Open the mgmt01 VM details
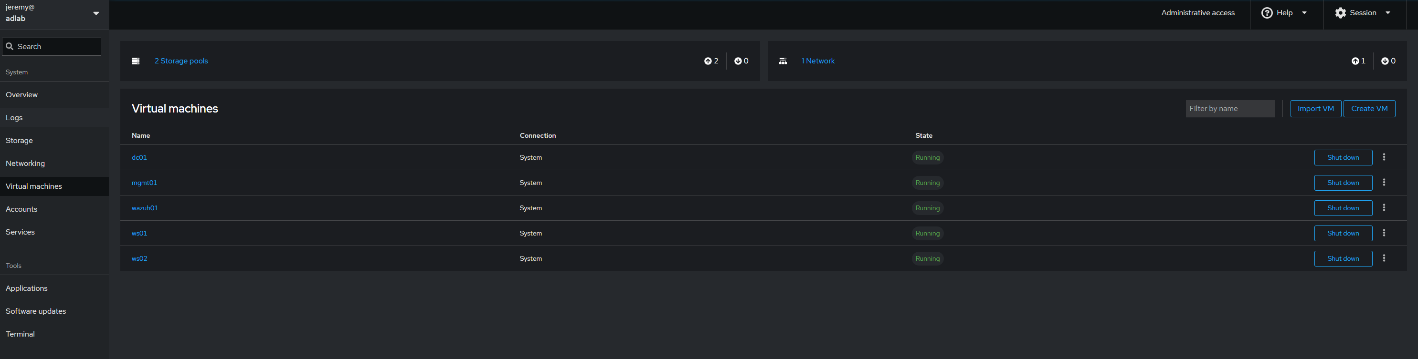This screenshot has width=1418, height=359. coord(144,183)
